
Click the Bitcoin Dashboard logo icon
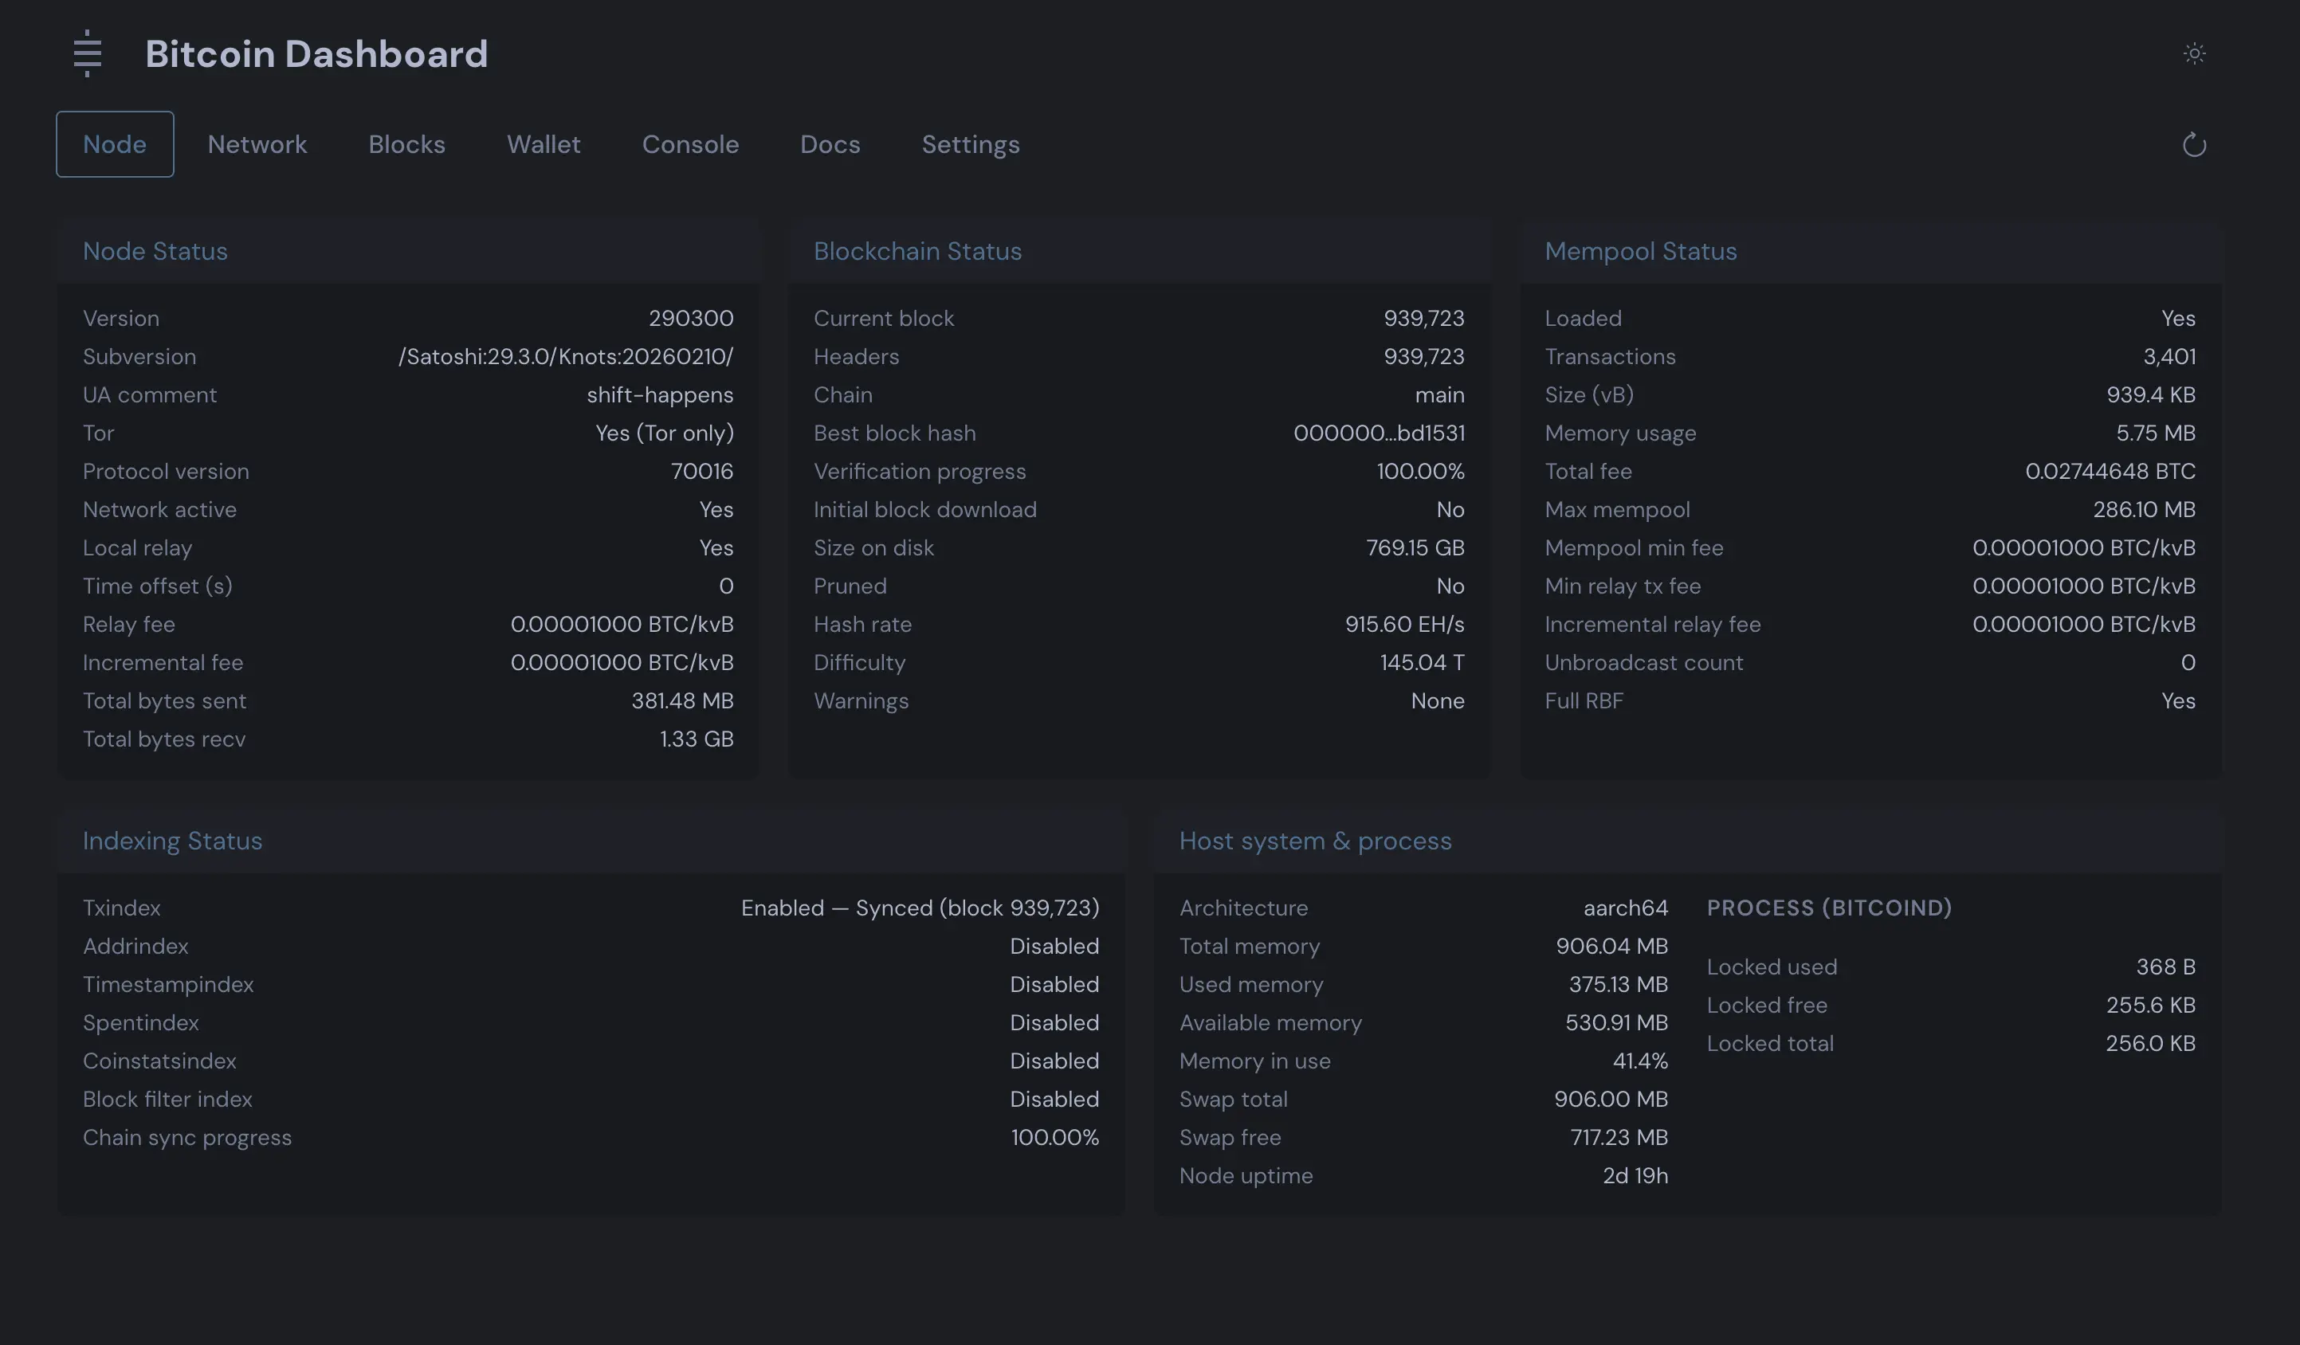(87, 54)
